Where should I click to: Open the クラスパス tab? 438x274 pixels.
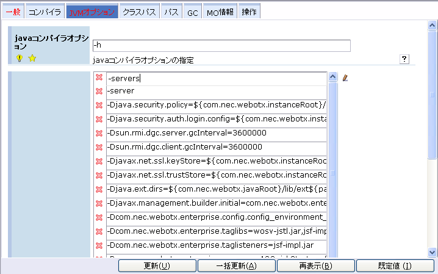pyautogui.click(x=140, y=12)
